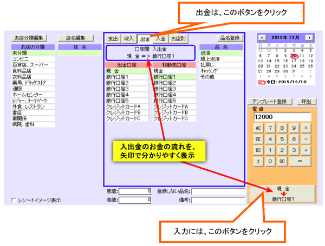Image resolution: width=325 pixels, height=246 pixels.
Task: Click calculator 1 key
Action: [270, 150]
